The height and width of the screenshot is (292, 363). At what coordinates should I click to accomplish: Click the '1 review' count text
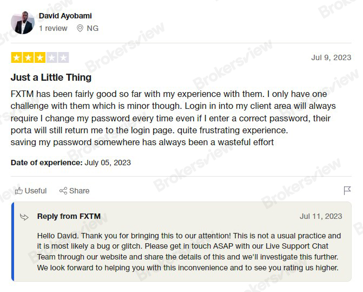pos(53,28)
